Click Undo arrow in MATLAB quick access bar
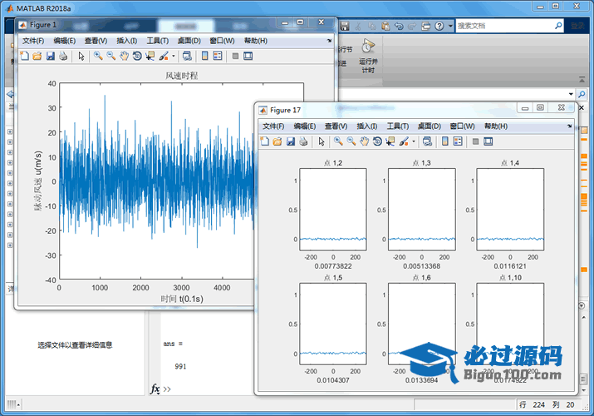This screenshot has width=594, height=416. click(399, 26)
